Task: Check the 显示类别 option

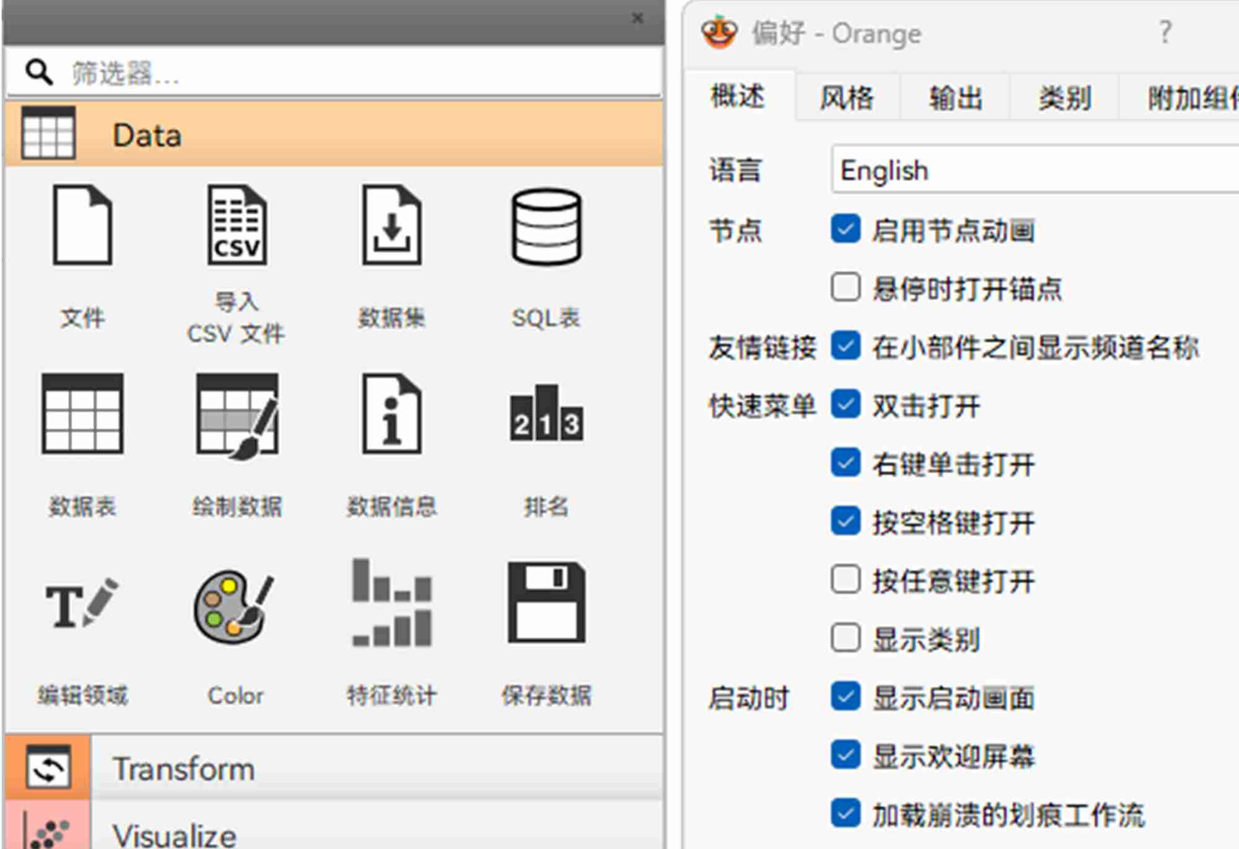Action: point(846,638)
